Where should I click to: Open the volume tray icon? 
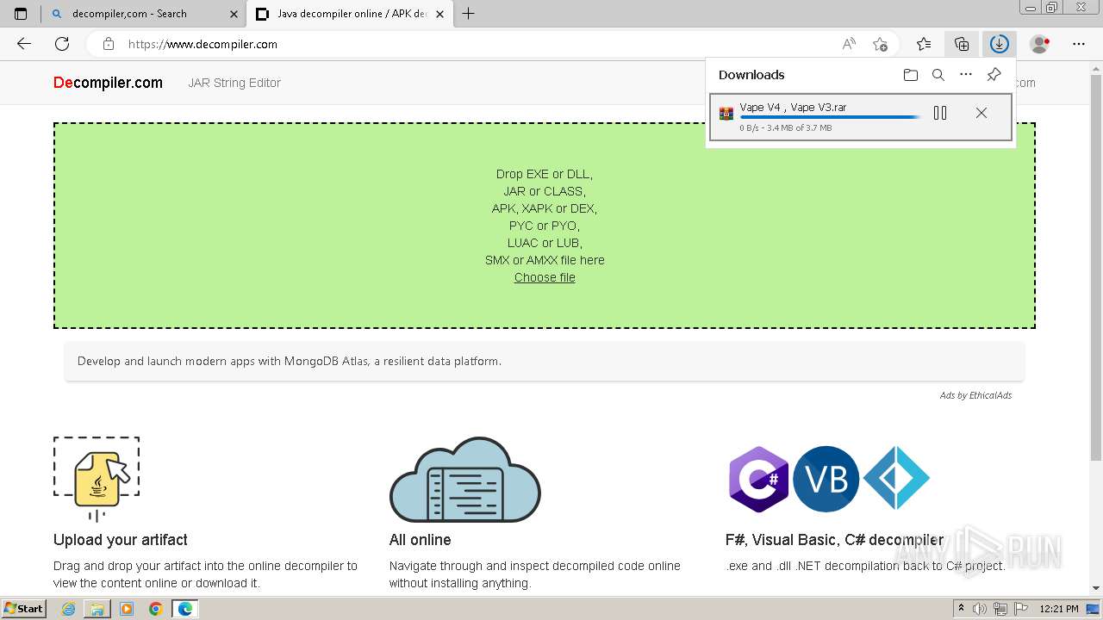pos(981,609)
